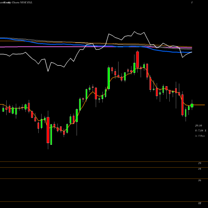Click the price level label 12

(x=200, y=203)
